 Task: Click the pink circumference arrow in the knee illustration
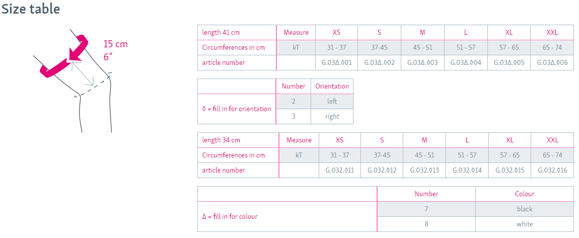65,59
